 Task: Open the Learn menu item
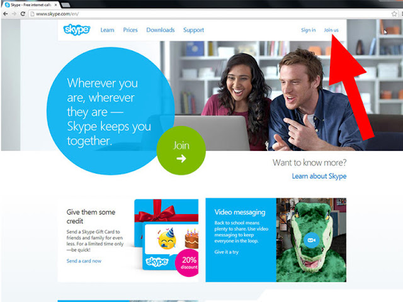(107, 30)
